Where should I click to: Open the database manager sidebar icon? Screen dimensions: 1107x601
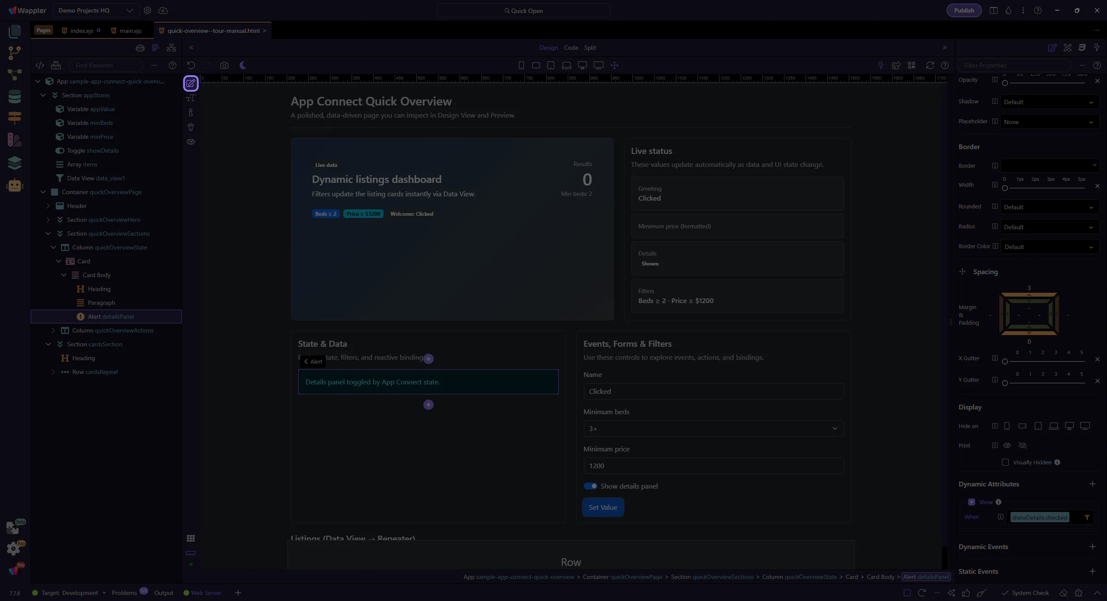pos(14,96)
